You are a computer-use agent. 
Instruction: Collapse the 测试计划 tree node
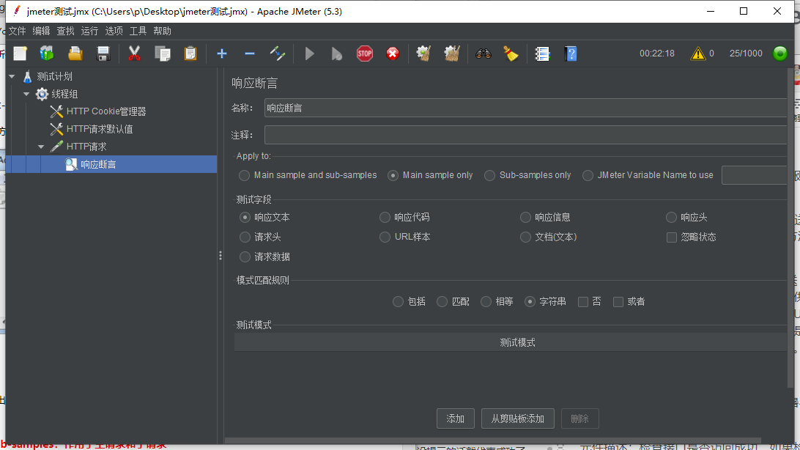pos(12,76)
